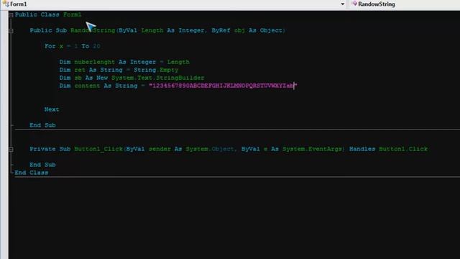
Task: Click the 'Dim sb As New System.Text.StringBuilder' line
Action: pos(132,78)
